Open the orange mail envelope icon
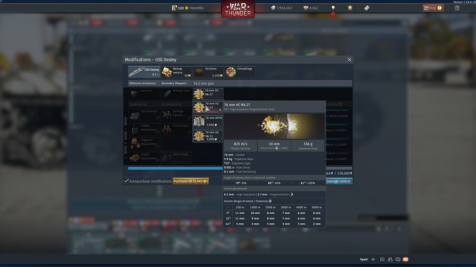 pos(406,259)
